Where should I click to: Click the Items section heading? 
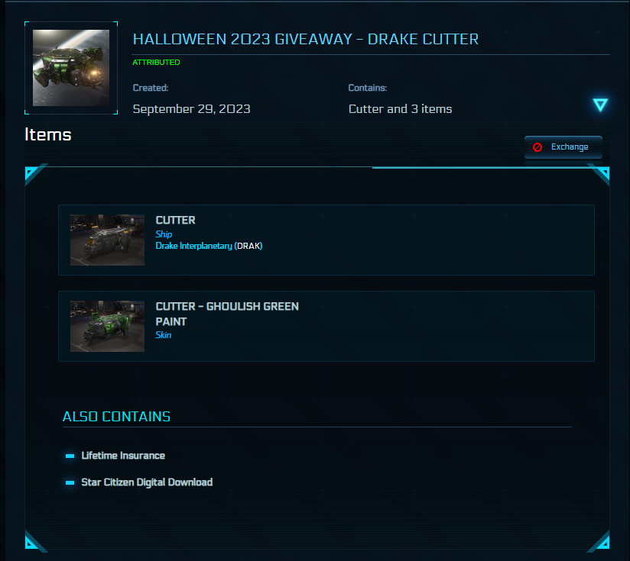pos(48,134)
